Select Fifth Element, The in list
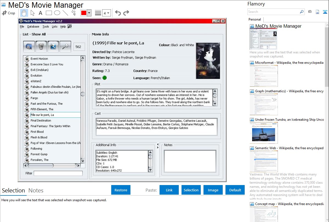 pyautogui.click(x=42, y=109)
